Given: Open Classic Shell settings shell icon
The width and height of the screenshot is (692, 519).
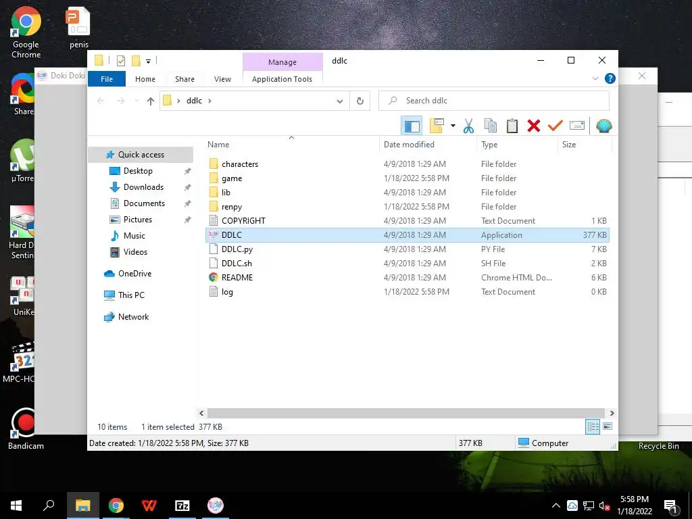Looking at the screenshot, I should [x=603, y=126].
